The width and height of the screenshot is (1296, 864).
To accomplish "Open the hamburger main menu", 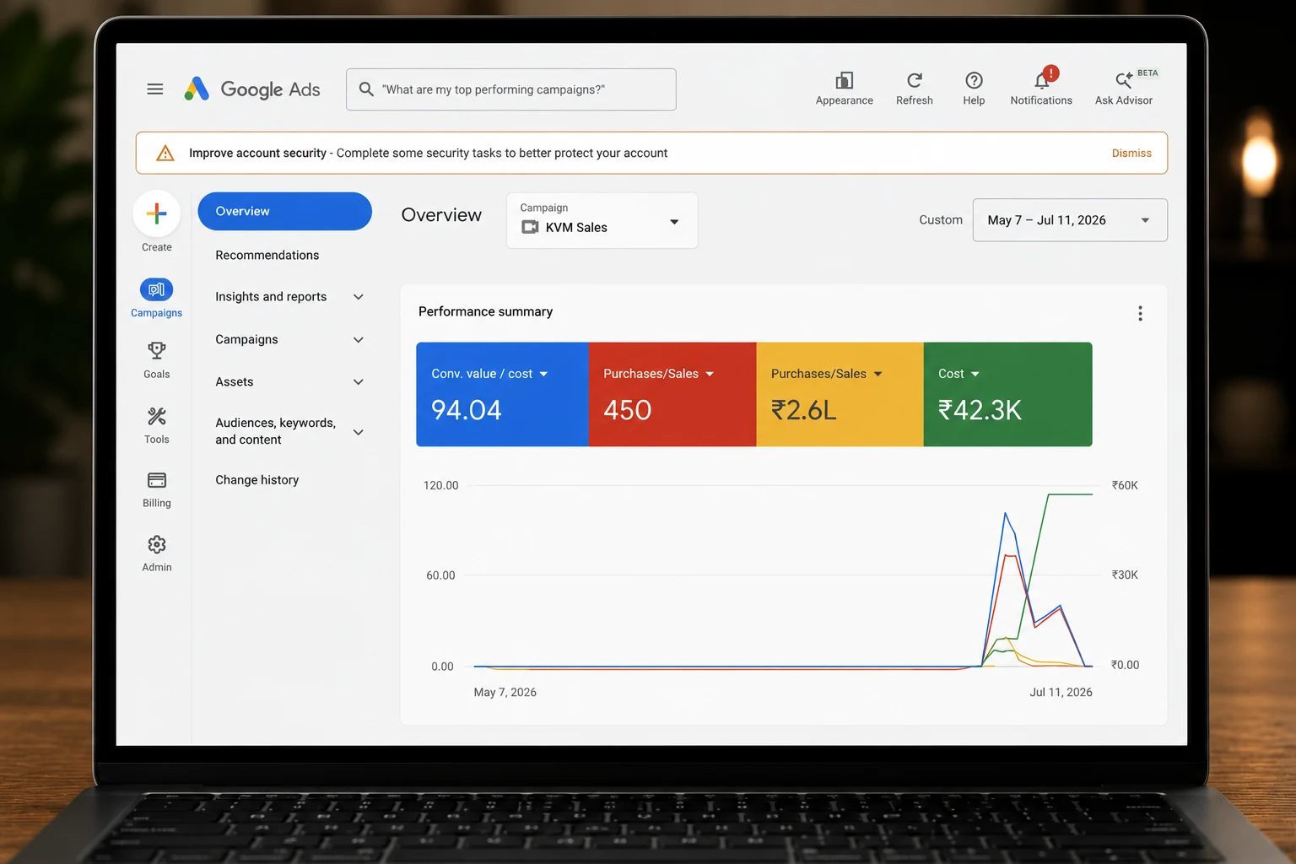I will pos(155,89).
